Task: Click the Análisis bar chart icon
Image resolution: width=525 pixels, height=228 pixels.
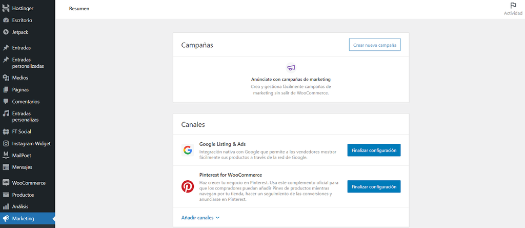Action: click(6, 206)
